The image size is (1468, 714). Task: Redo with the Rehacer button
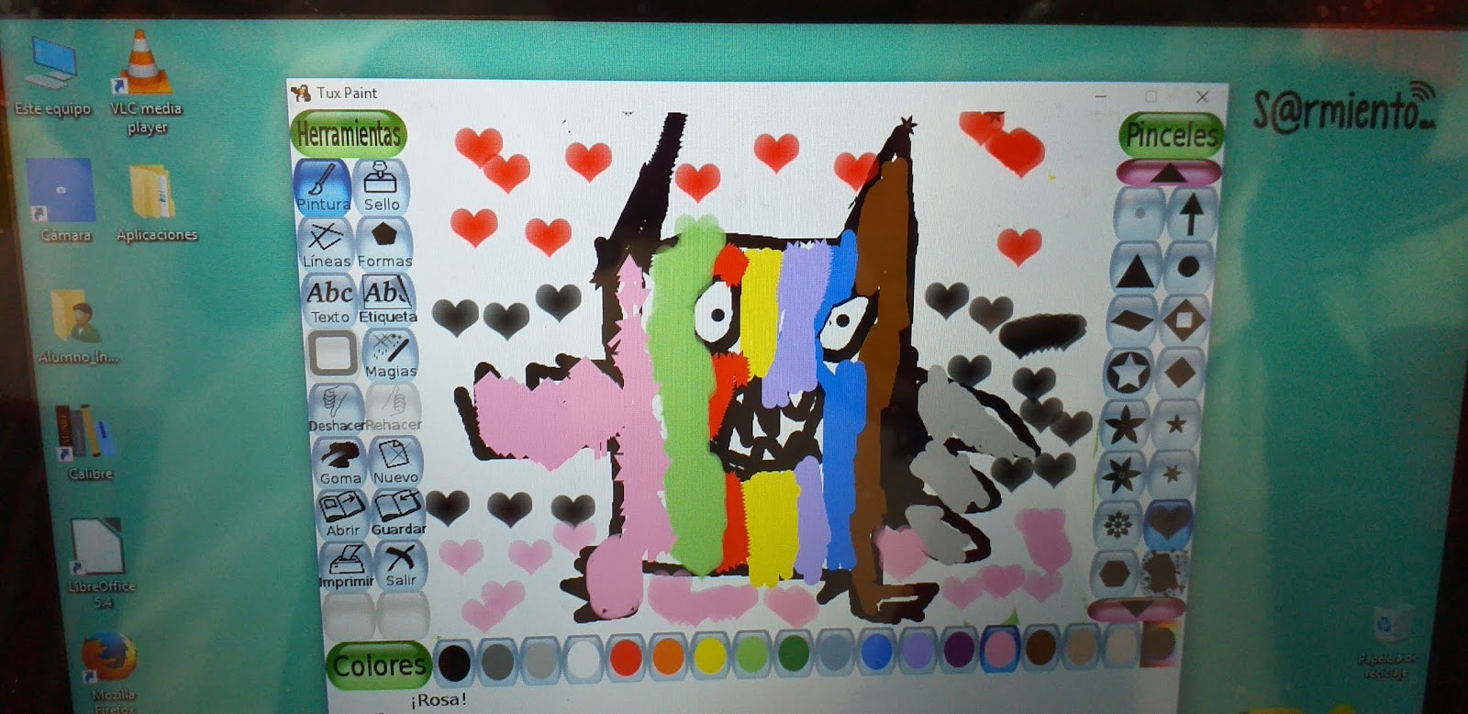pyautogui.click(x=394, y=408)
